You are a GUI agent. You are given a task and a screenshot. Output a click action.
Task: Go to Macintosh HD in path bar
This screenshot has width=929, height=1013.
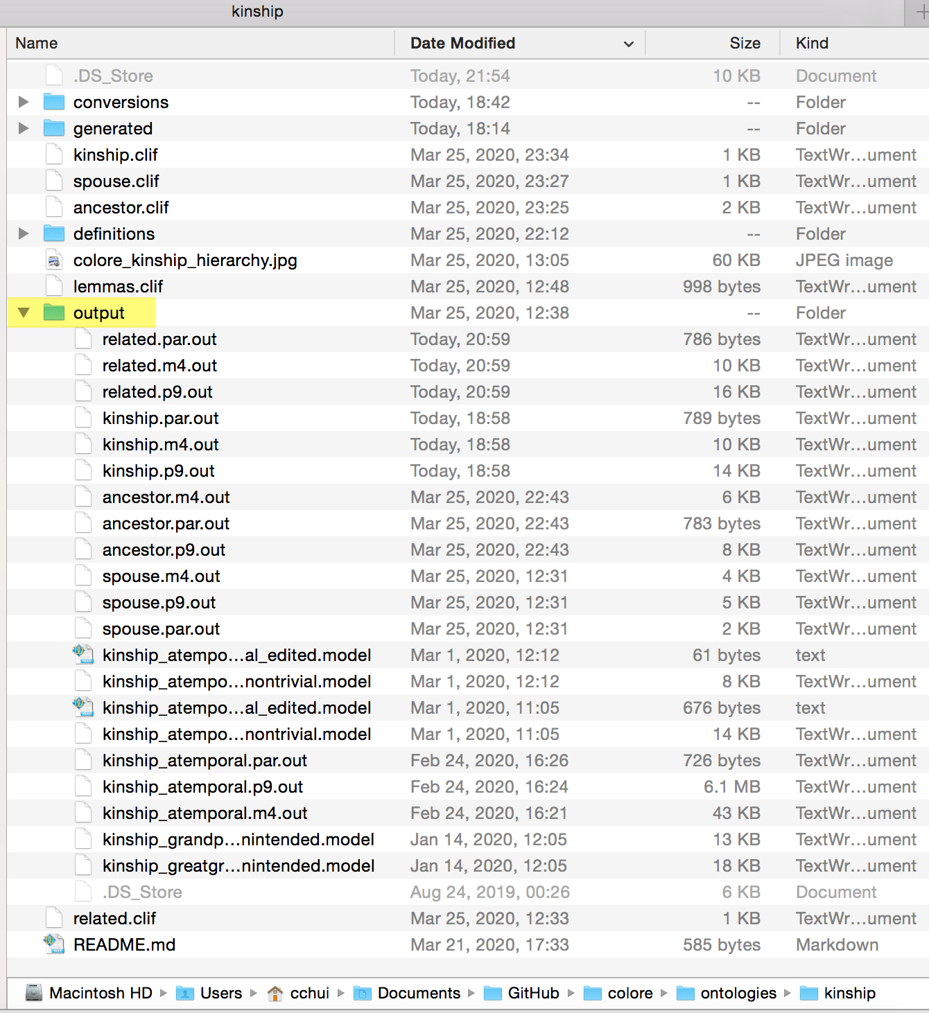click(x=101, y=993)
